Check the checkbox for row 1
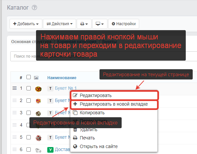The image size is (197, 154). coord(28,88)
